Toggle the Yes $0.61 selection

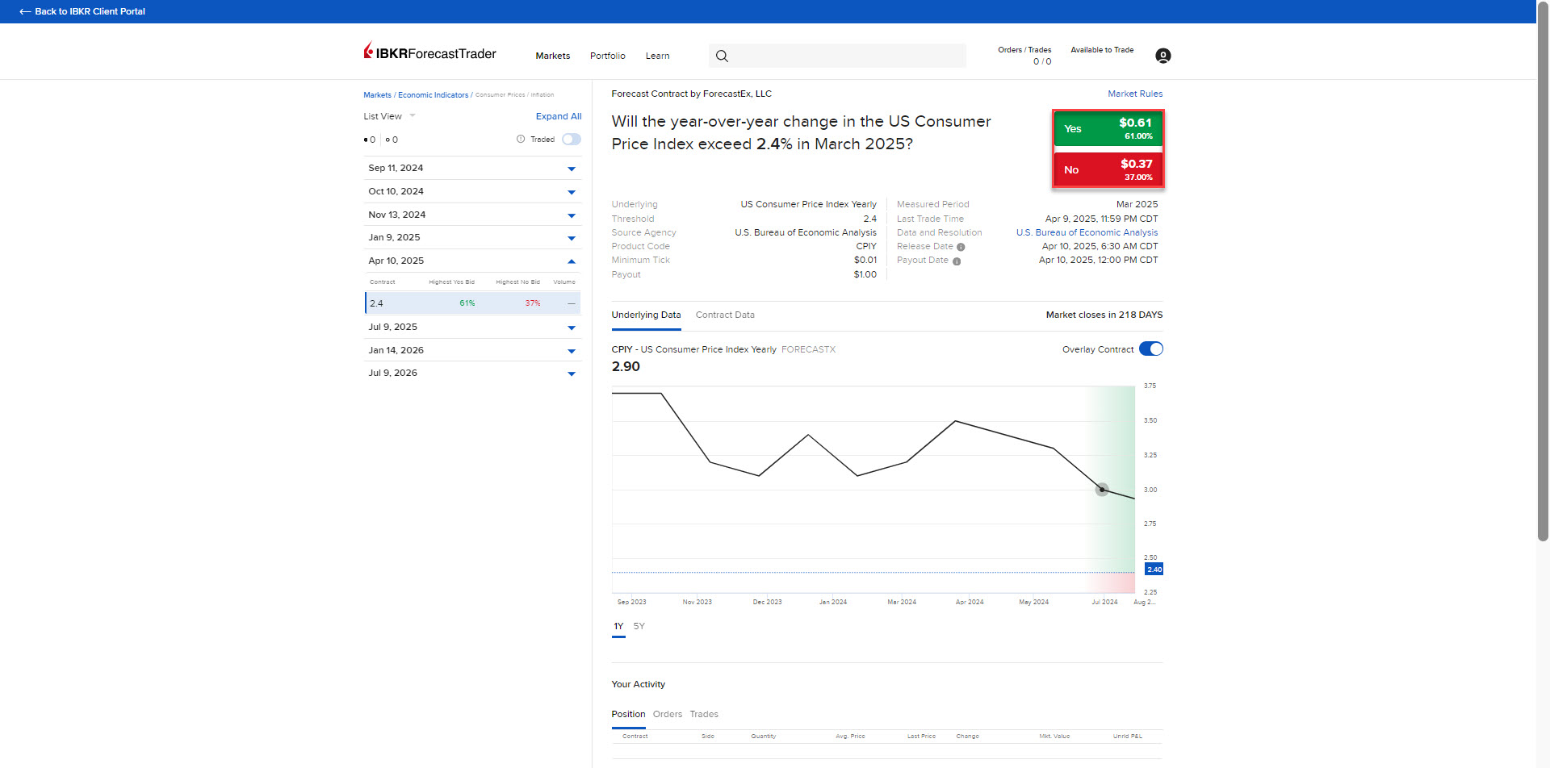(x=1108, y=129)
